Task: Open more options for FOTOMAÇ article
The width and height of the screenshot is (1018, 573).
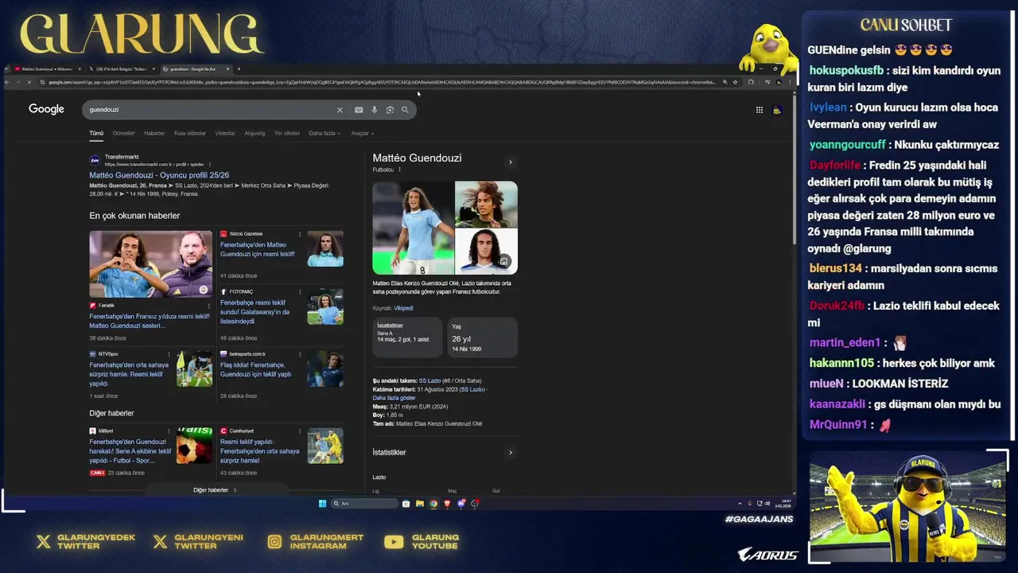Action: click(300, 292)
